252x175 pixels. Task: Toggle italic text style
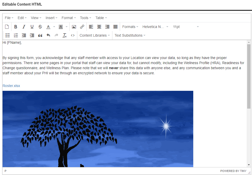24,27
